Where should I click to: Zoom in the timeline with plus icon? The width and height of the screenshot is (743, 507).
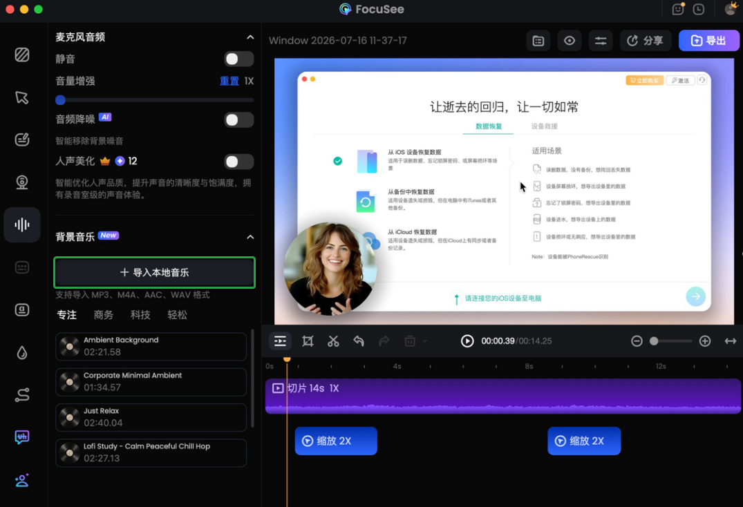pyautogui.click(x=705, y=341)
